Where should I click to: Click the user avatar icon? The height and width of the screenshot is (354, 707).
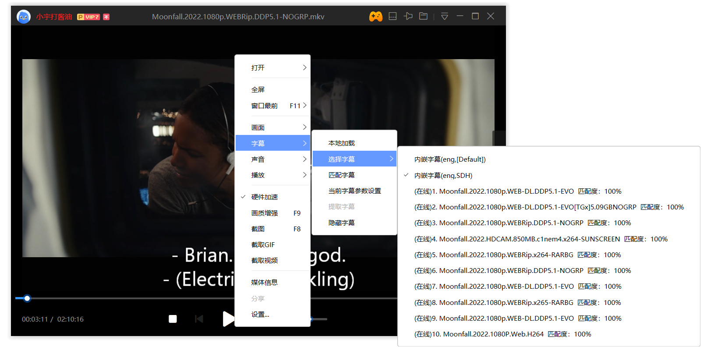(24, 17)
